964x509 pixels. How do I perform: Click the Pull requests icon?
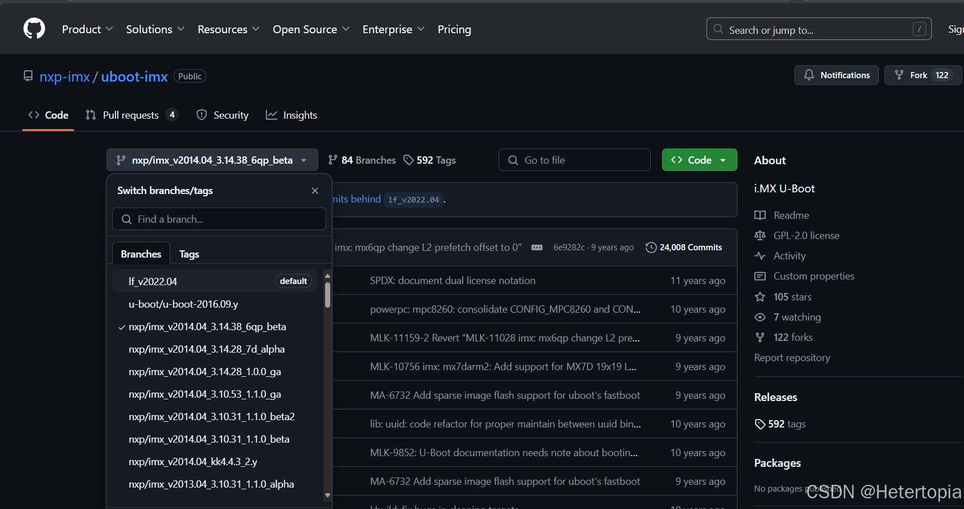[x=91, y=115]
